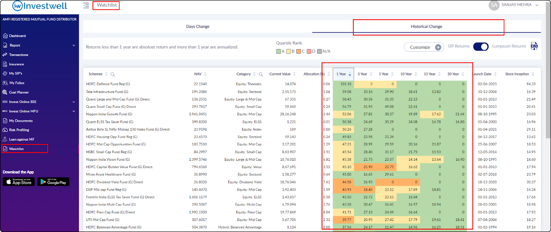Click the Investwell logo

40,6
